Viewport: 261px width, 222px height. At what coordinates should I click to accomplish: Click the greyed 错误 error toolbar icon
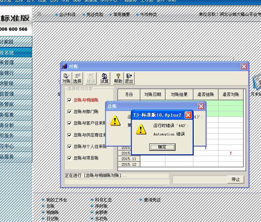[91, 78]
